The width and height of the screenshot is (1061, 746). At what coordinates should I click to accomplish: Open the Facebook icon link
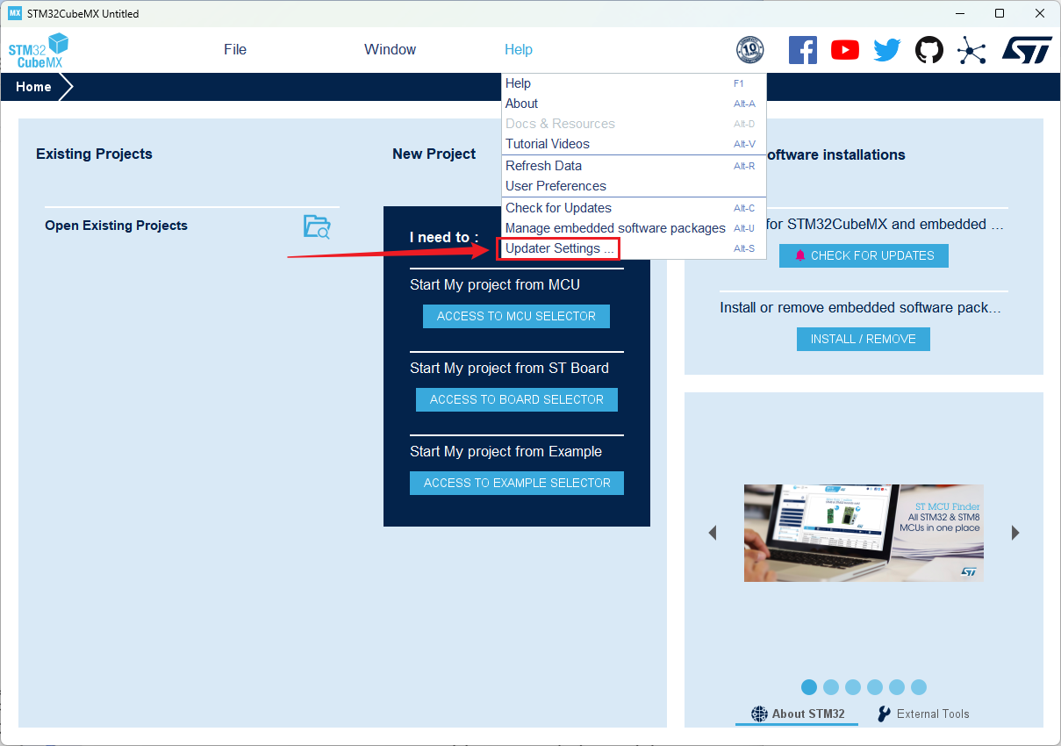click(802, 50)
